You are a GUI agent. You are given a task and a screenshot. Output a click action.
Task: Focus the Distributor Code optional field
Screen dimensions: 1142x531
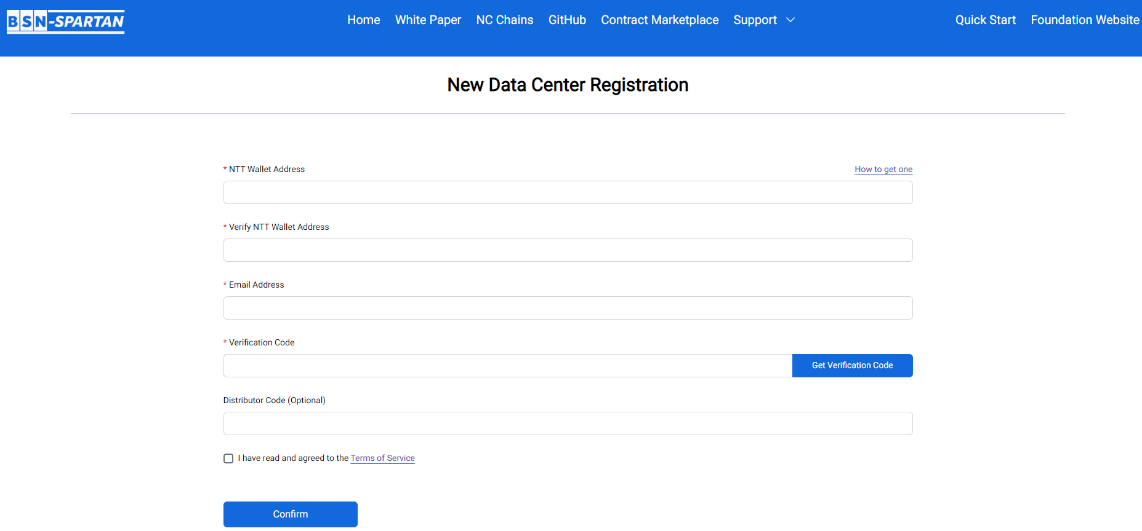(x=568, y=423)
